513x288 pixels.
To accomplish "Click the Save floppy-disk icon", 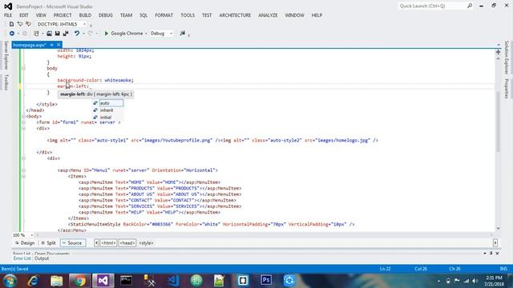I will (x=57, y=34).
